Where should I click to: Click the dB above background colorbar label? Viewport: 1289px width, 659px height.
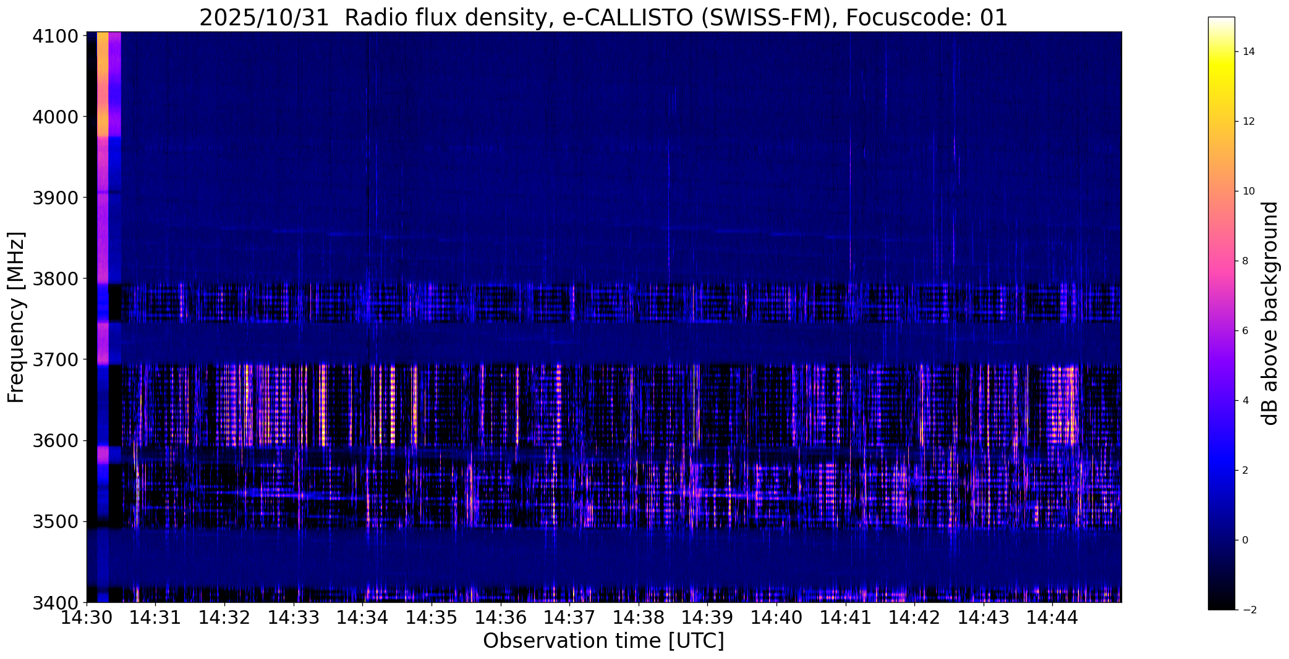pyautogui.click(x=1270, y=314)
